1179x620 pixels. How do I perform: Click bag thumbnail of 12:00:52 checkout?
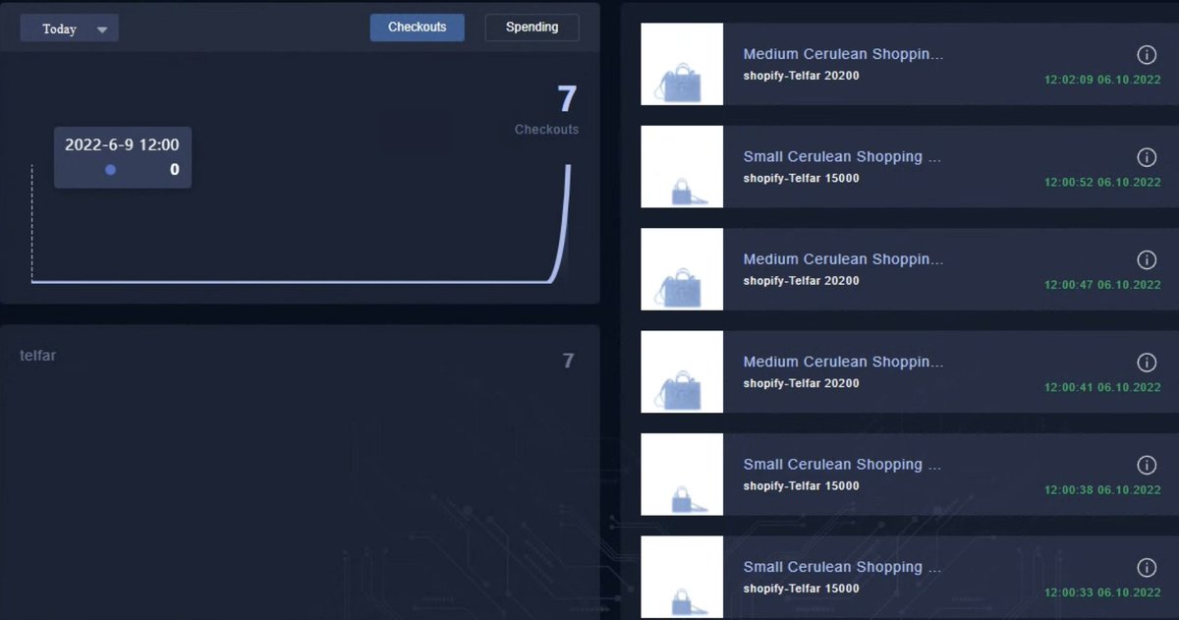click(x=682, y=166)
